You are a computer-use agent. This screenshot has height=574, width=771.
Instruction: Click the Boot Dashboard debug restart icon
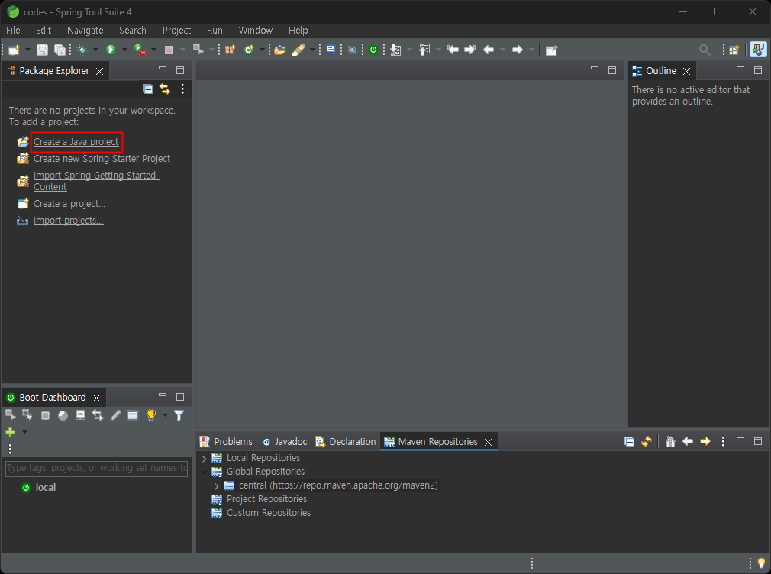pyautogui.click(x=27, y=414)
